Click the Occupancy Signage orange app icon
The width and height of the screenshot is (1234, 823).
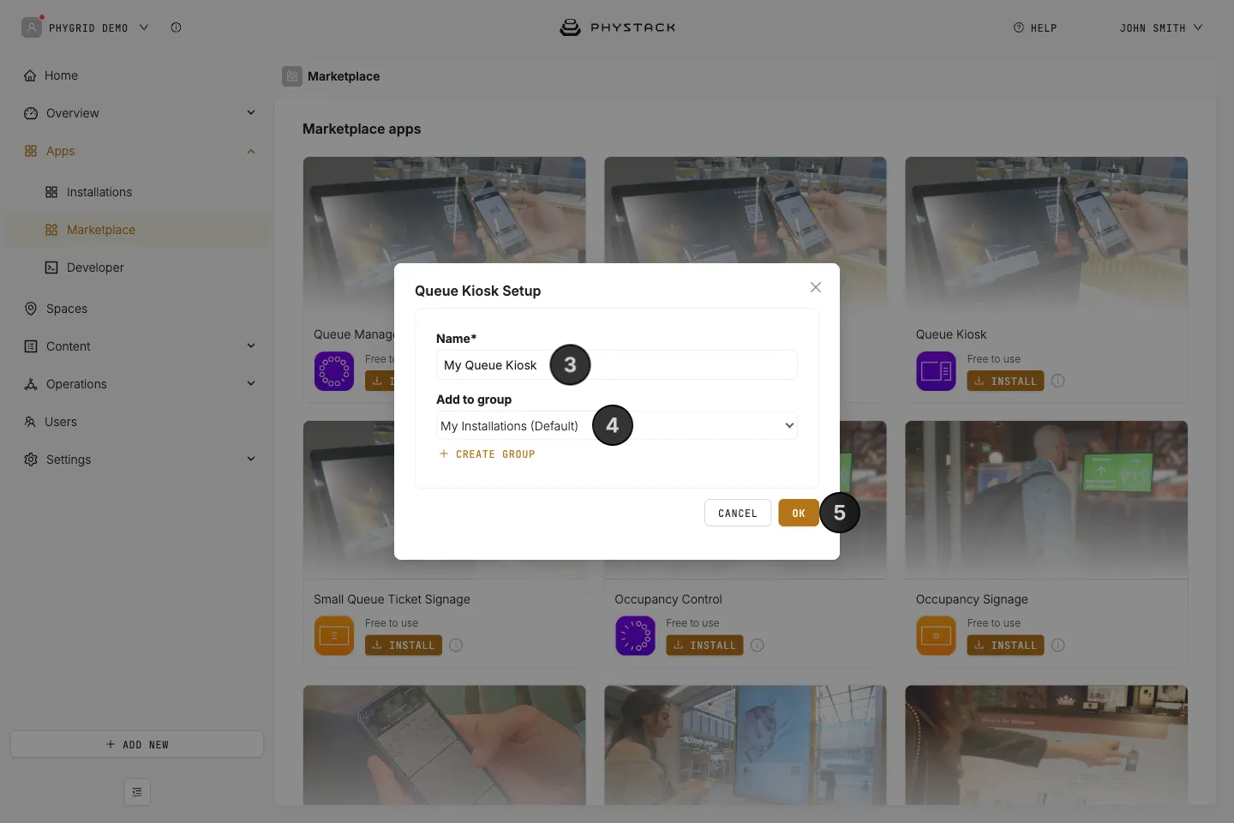pos(936,636)
